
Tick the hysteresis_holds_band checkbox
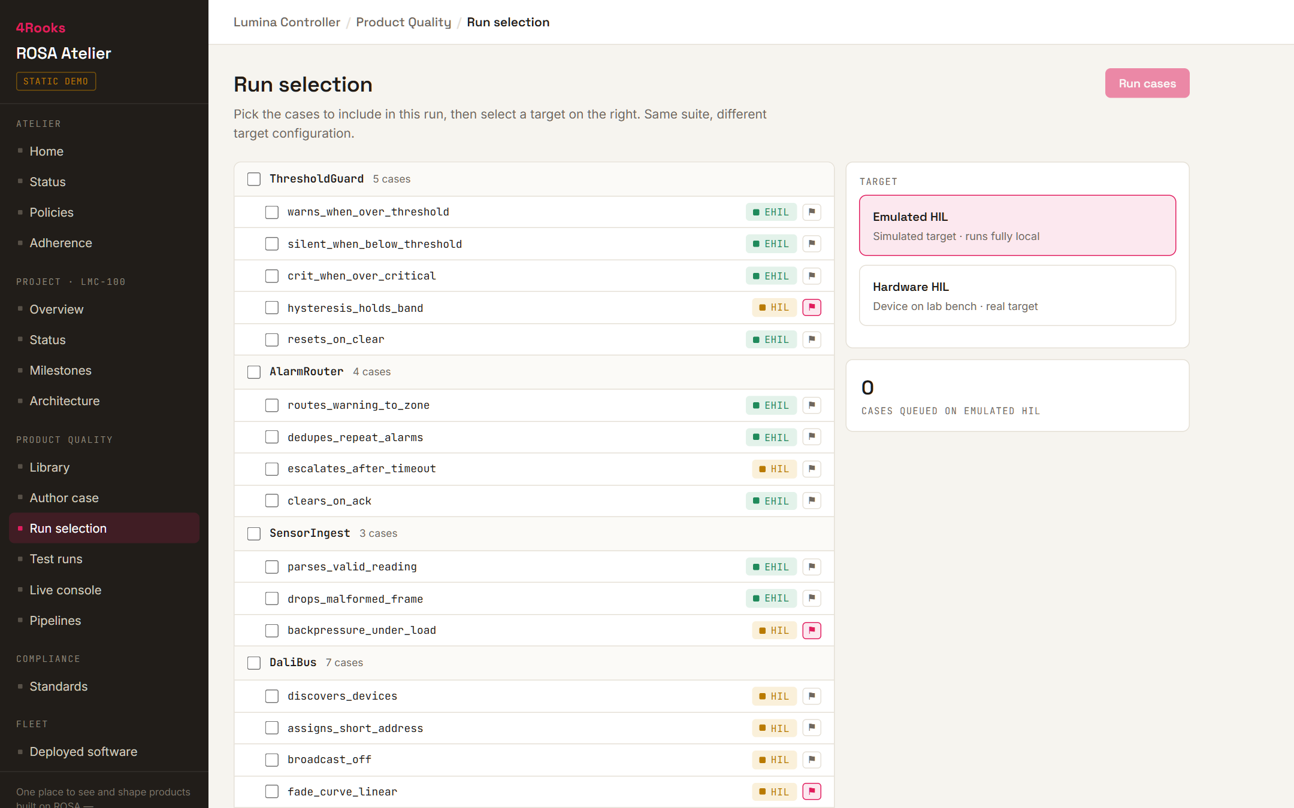pos(272,308)
